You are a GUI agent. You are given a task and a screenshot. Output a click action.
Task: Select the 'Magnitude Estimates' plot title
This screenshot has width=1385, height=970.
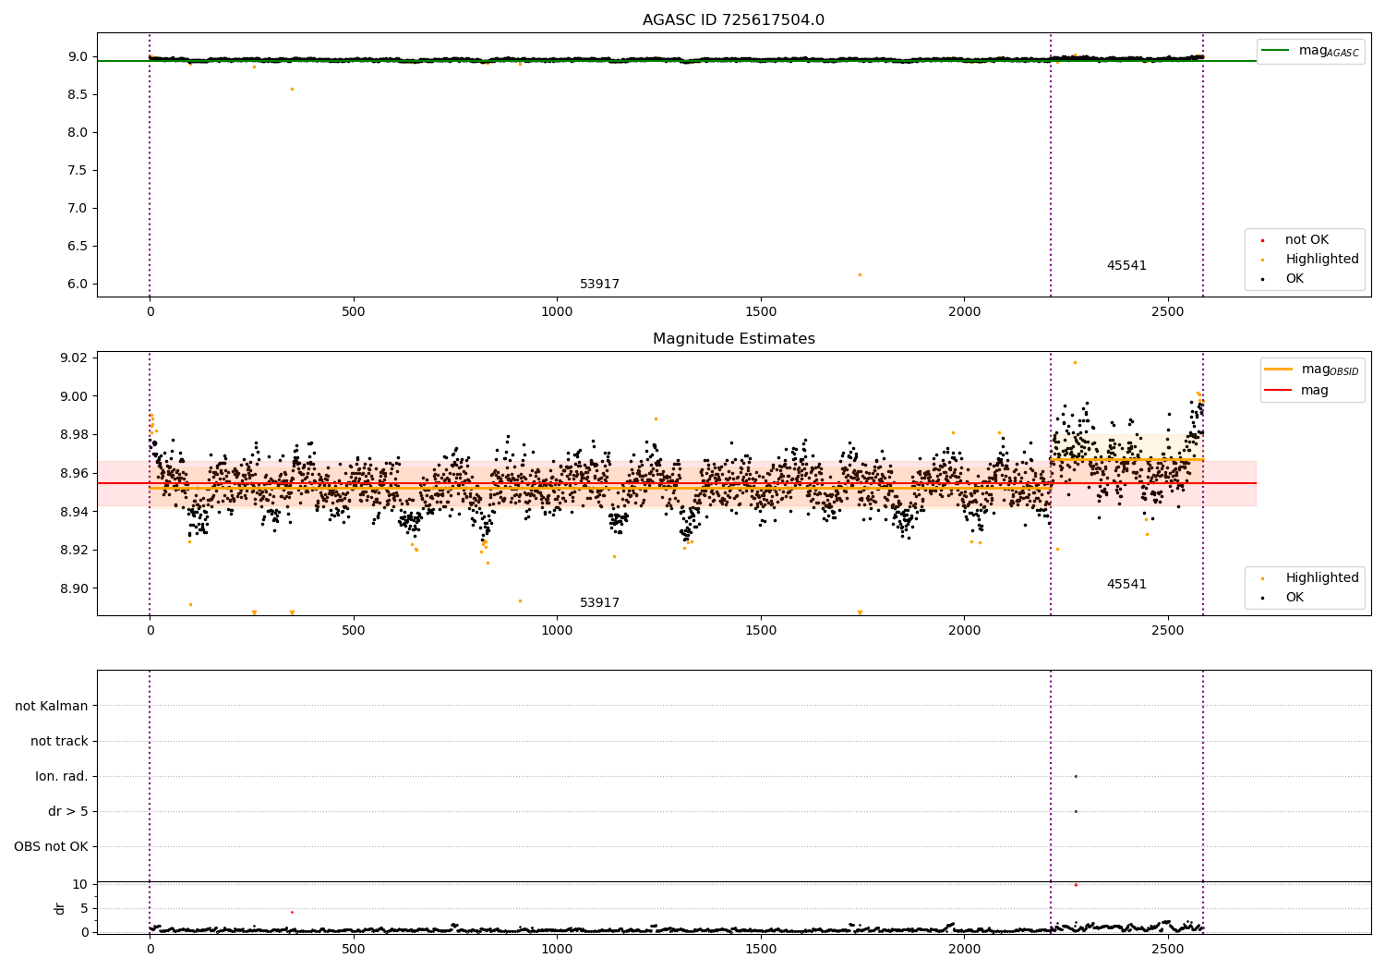[x=733, y=339]
